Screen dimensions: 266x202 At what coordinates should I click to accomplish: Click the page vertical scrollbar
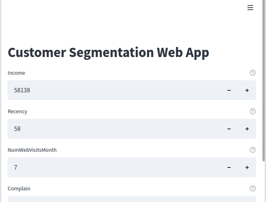click(264, 81)
